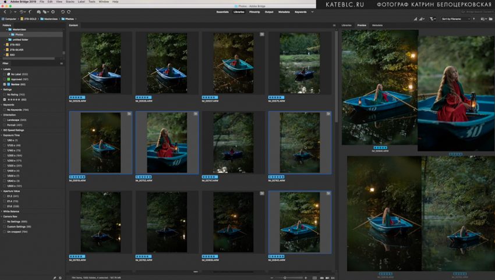
Task: Open the Label menu
Action: pyautogui.click(x=82, y=2)
